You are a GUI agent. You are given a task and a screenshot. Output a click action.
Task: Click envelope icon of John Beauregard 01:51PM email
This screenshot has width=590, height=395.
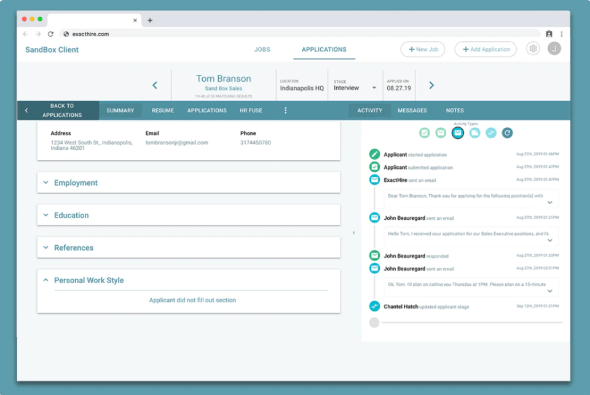pos(374,217)
